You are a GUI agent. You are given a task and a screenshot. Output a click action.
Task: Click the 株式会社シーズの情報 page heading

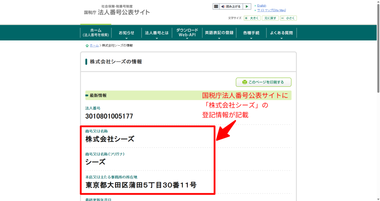coord(116,62)
